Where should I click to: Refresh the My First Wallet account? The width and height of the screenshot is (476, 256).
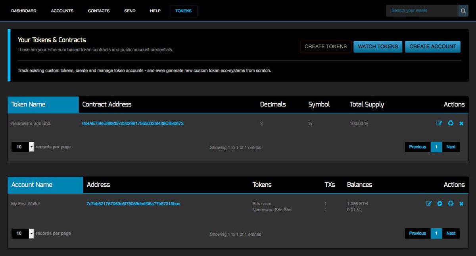click(451, 204)
